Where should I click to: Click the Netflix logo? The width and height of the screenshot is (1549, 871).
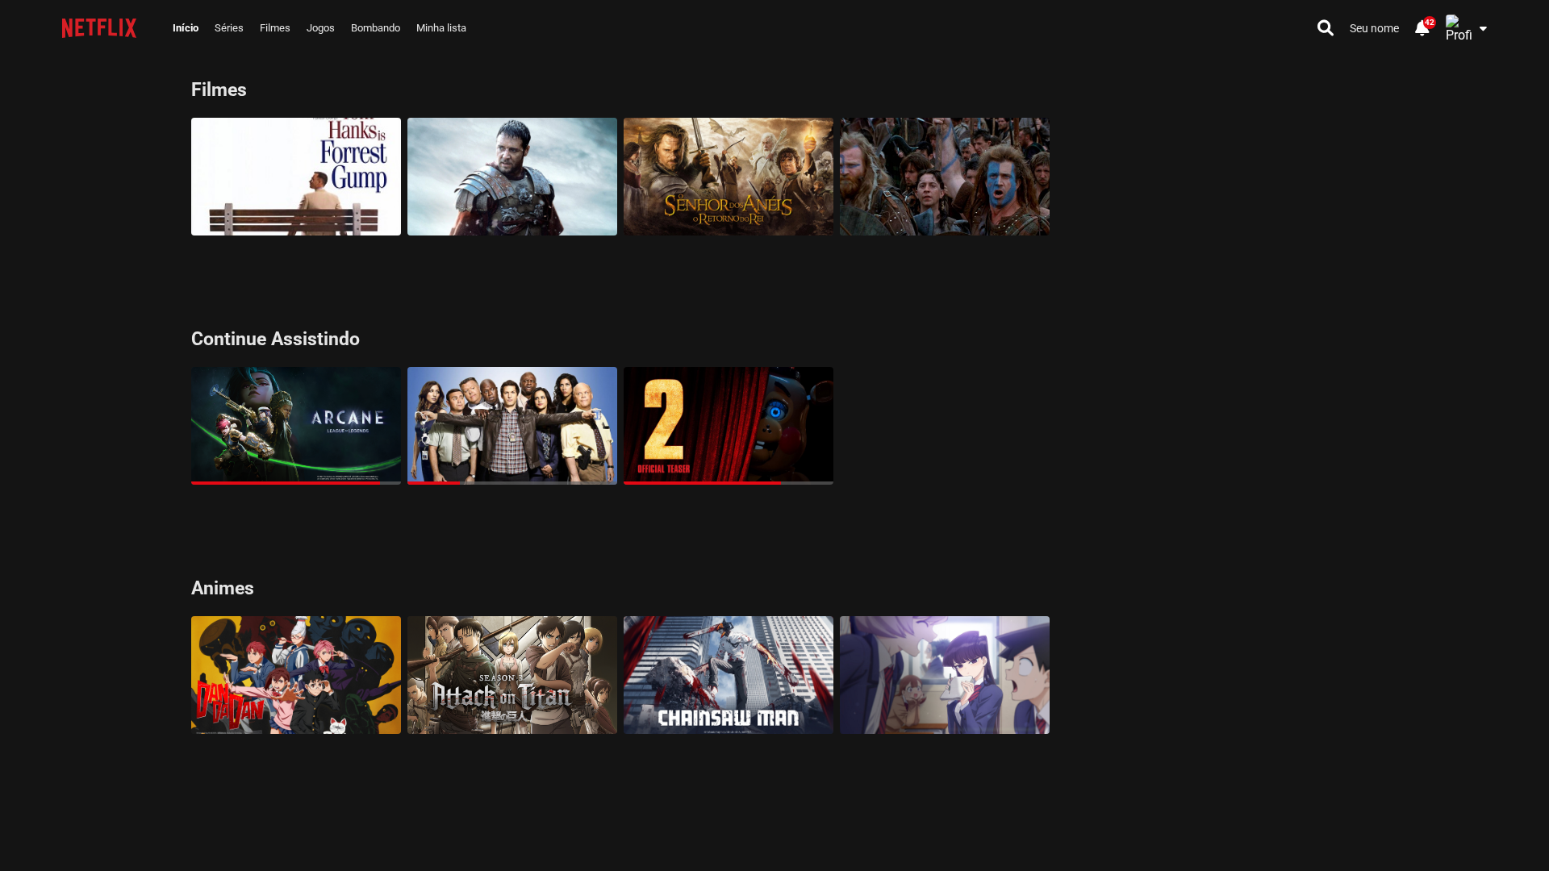point(99,28)
